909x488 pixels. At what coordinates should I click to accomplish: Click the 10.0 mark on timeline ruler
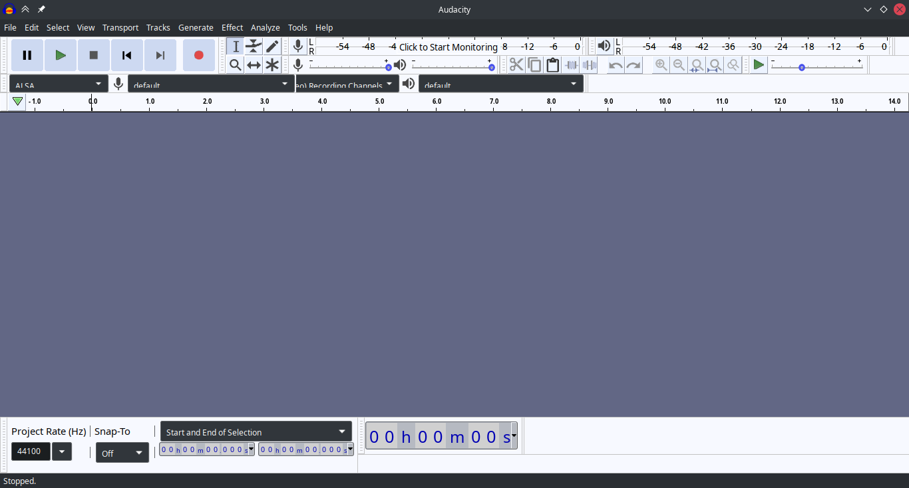665,102
